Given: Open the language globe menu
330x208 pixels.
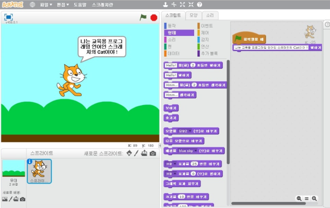Looking at the screenshot, I should [32, 4].
